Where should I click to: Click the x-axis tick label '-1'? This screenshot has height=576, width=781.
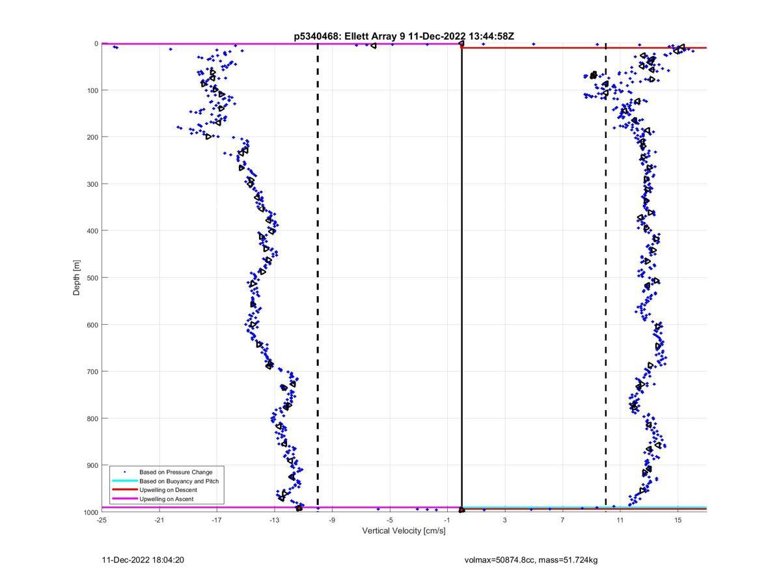[447, 520]
